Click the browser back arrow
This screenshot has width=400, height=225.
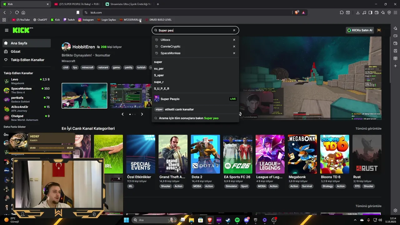click(x=4, y=12)
